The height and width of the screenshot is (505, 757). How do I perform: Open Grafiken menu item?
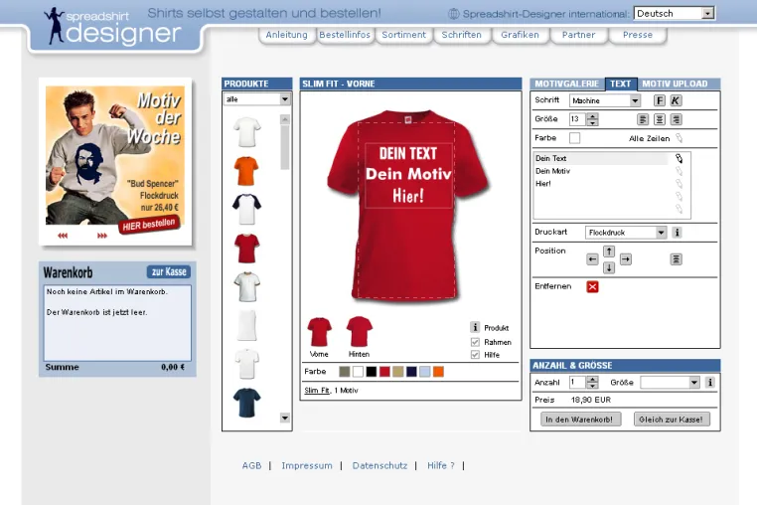520,35
